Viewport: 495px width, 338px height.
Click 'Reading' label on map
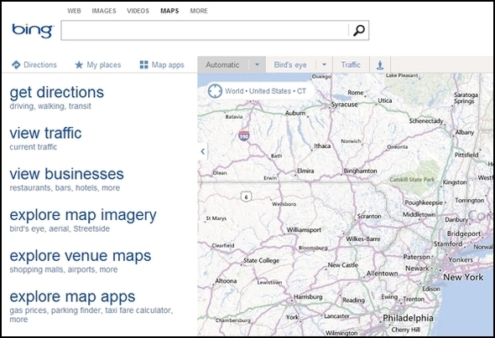(353, 300)
